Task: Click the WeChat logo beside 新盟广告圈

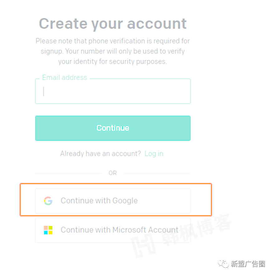Action: [223, 264]
